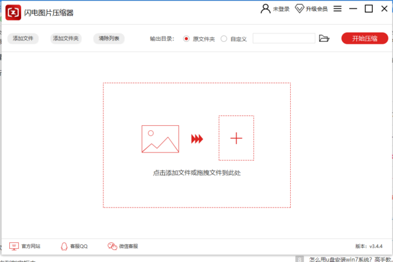
Task: Browse output folder with the folder icon
Action: 324,39
